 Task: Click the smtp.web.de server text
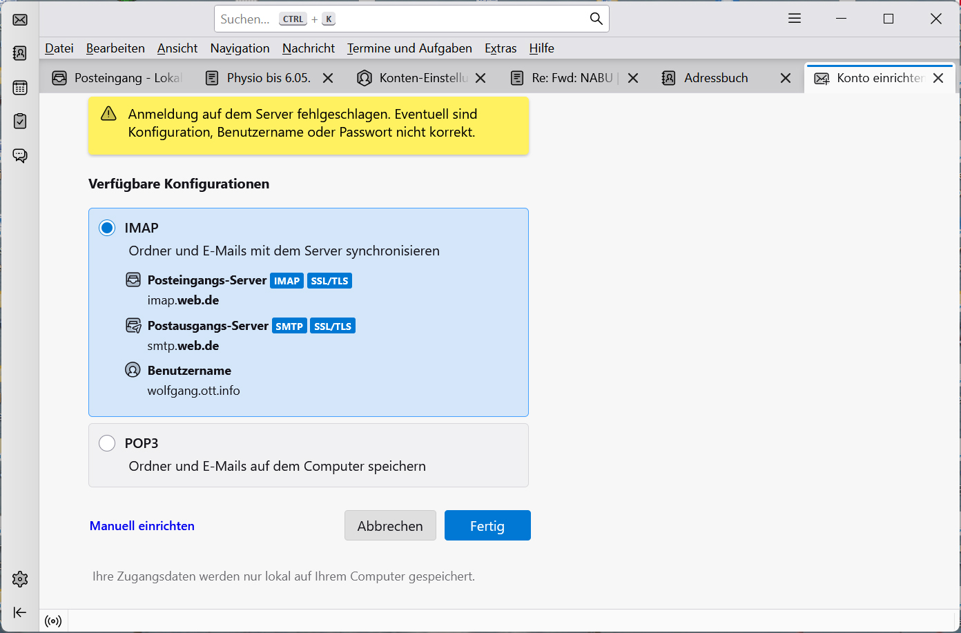click(183, 346)
